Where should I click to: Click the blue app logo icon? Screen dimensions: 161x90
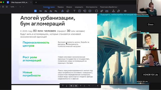(8, 2)
